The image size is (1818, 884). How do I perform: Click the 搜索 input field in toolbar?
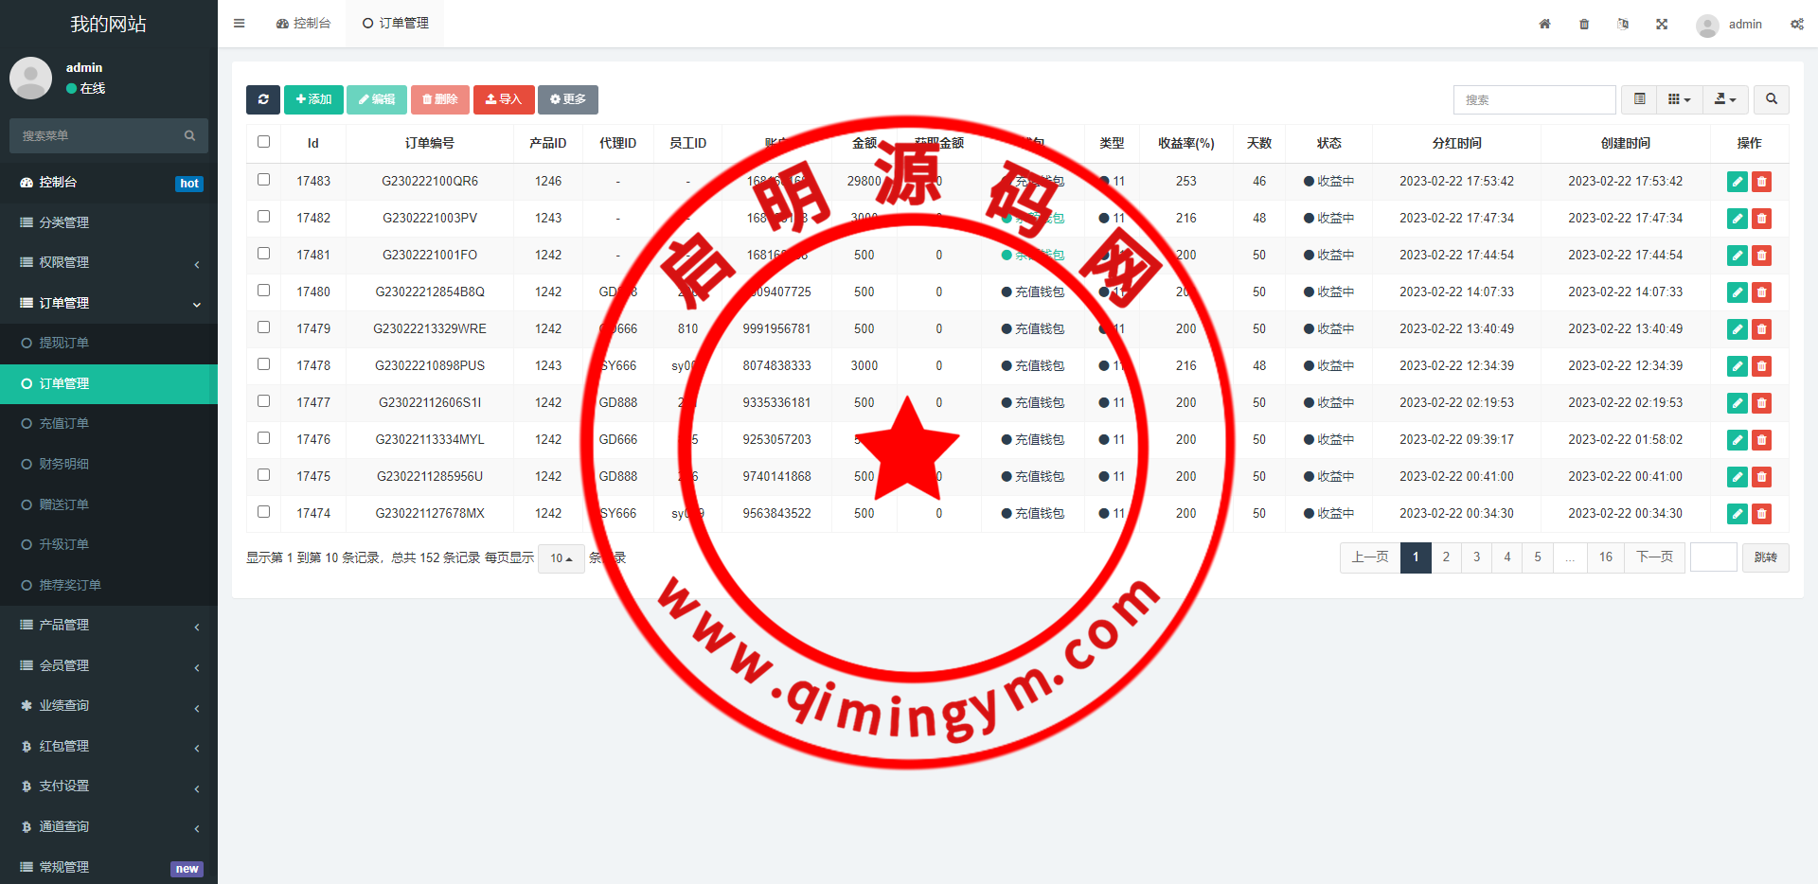(x=1534, y=99)
